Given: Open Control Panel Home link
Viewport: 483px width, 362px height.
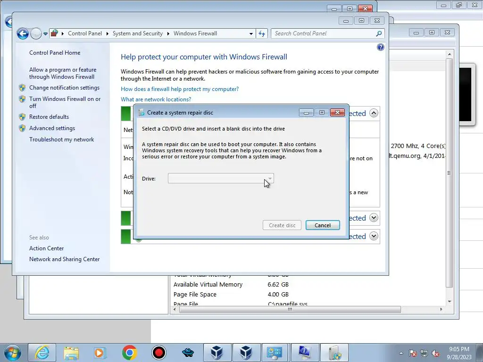Looking at the screenshot, I should pos(55,53).
